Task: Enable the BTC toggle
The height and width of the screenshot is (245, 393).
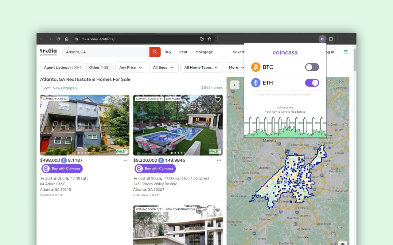Action: (312, 67)
